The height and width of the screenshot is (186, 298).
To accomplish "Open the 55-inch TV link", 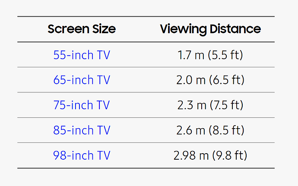I will (82, 55).
